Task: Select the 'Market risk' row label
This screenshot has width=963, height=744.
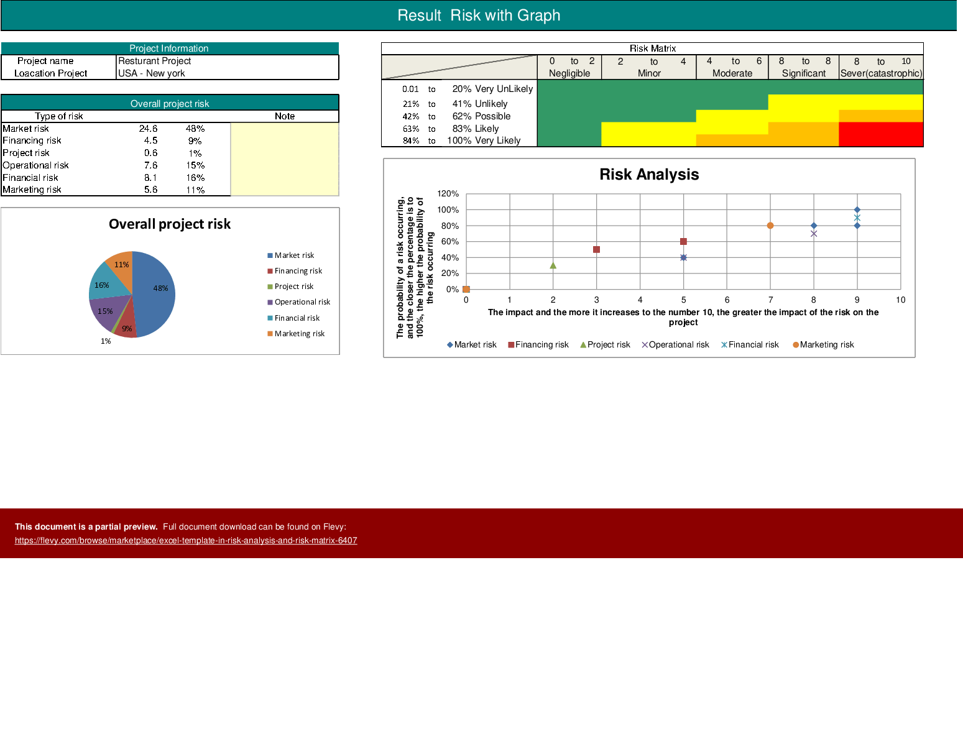Action: coord(25,129)
